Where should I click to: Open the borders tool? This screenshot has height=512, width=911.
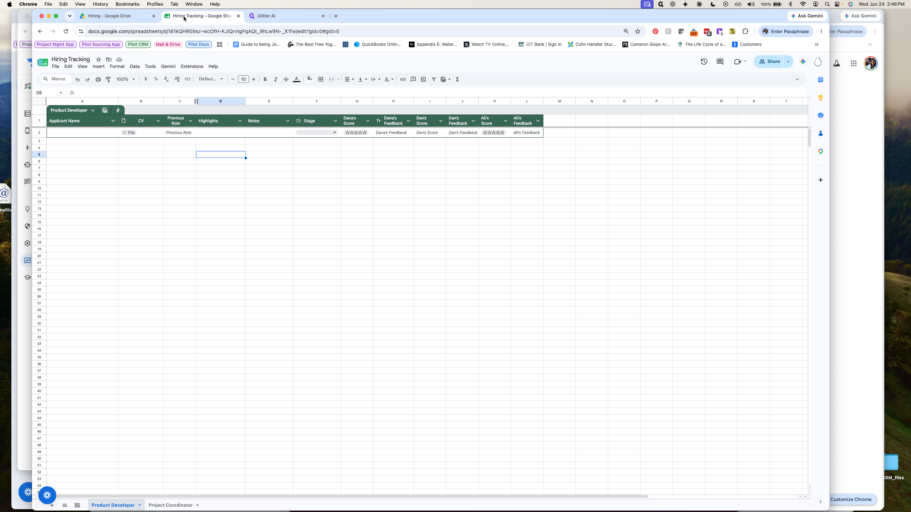321,79
